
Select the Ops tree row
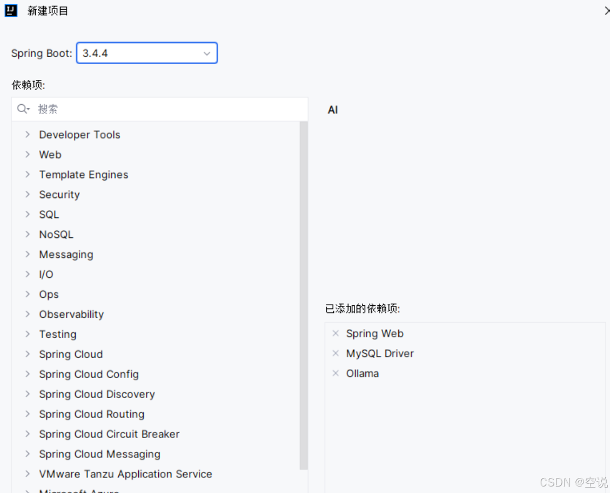coord(156,294)
